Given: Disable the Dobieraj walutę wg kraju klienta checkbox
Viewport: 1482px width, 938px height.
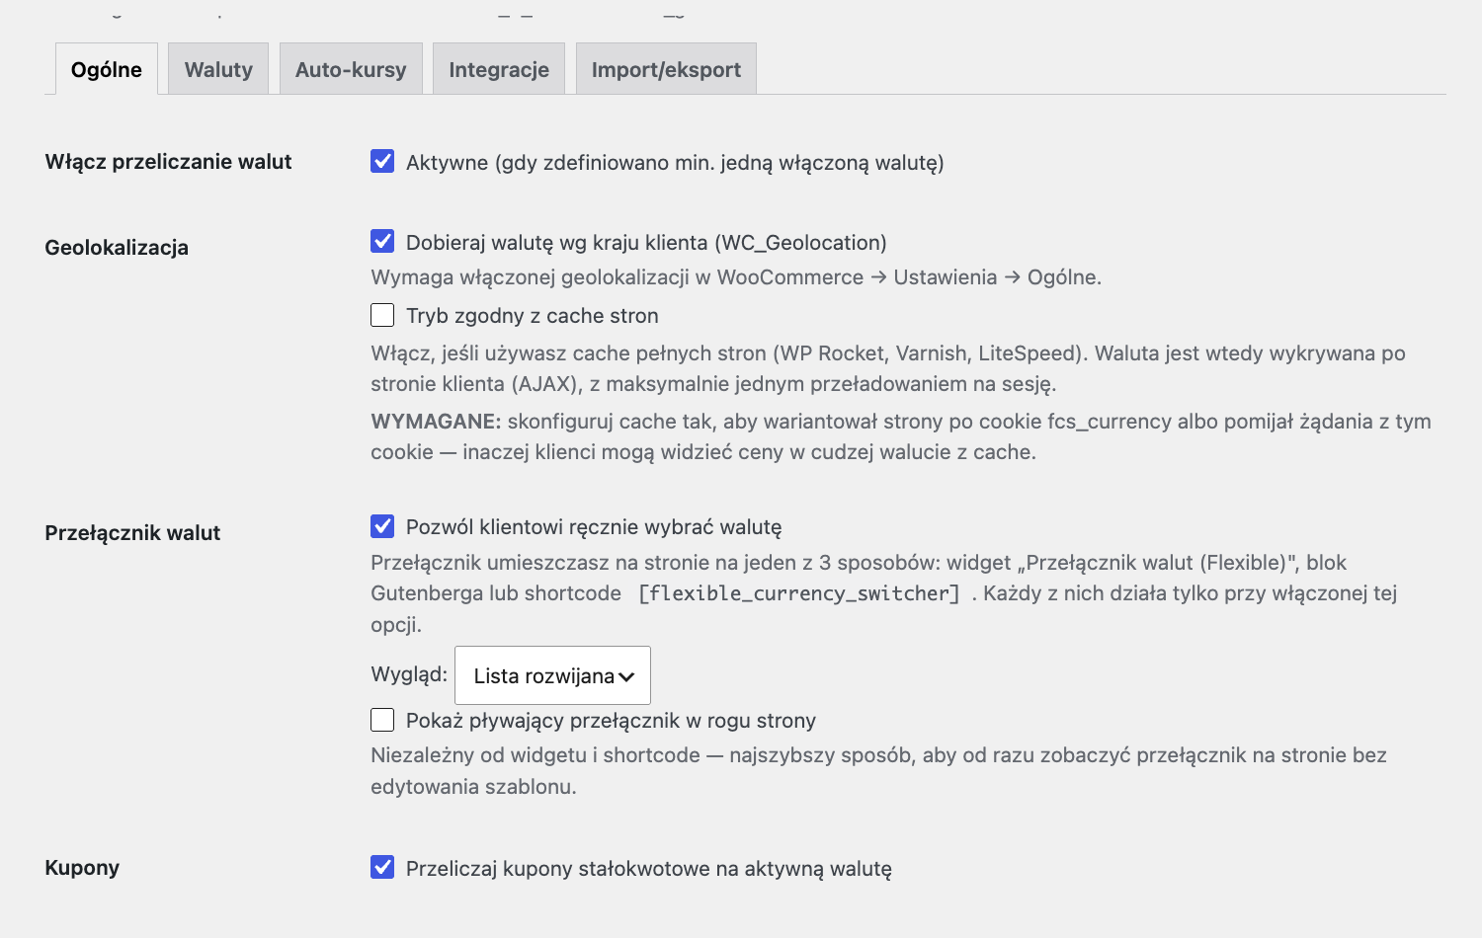Looking at the screenshot, I should point(382,241).
